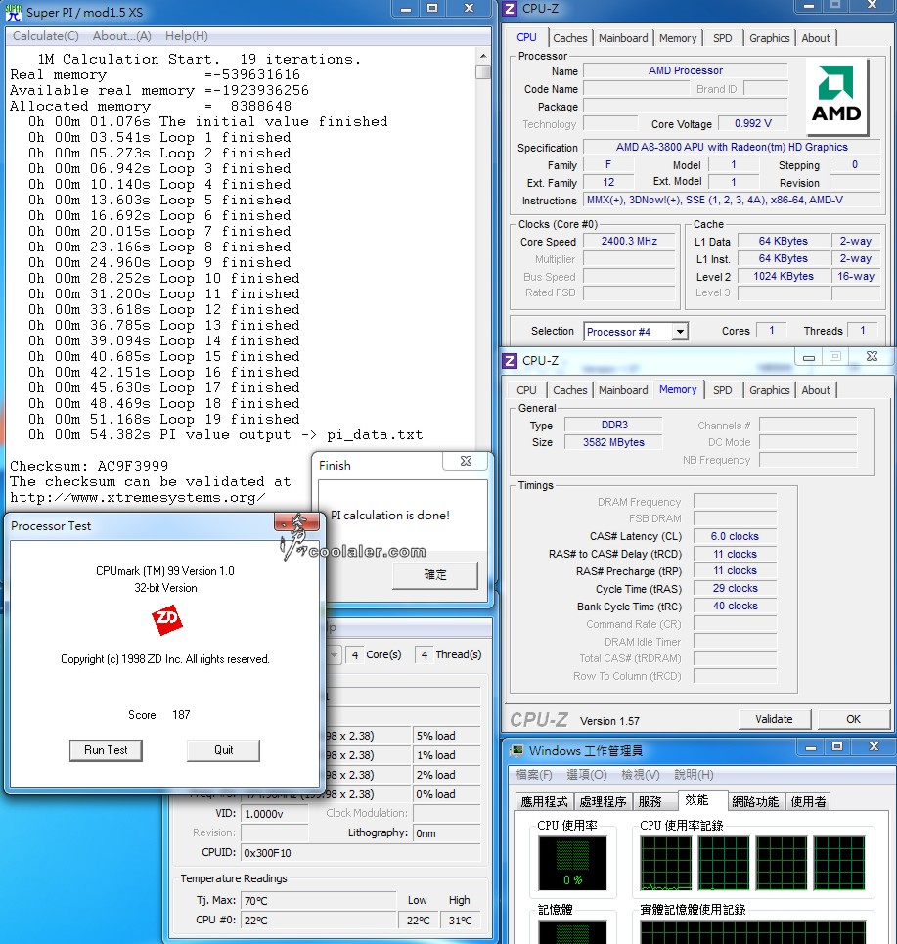Open 檢視(V) menu in Task Manager
This screenshot has height=944, width=897.
point(641,774)
